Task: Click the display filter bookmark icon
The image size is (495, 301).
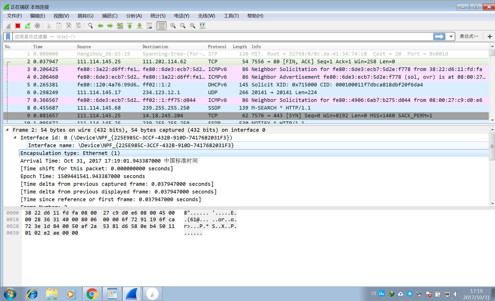Action: tap(8, 37)
